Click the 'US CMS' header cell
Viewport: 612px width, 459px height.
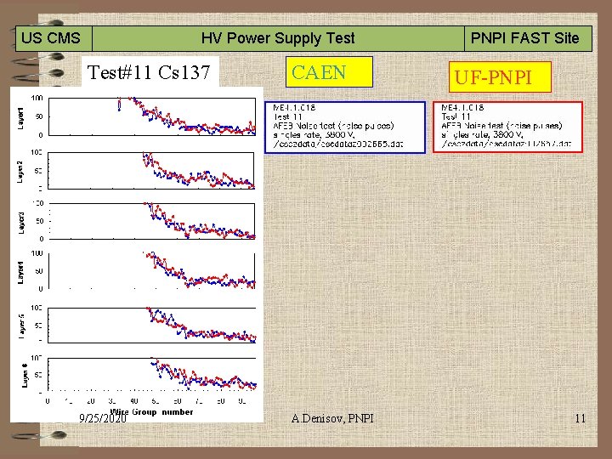pos(54,38)
